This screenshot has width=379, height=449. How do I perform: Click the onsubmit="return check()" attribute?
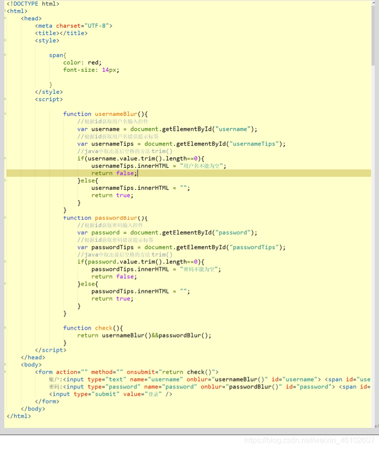pos(171,372)
